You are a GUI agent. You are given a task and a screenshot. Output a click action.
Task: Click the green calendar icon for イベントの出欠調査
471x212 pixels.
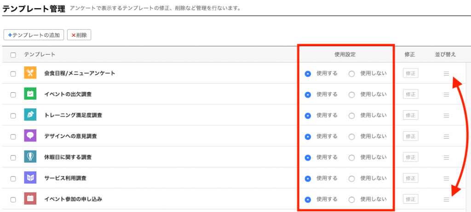point(30,94)
